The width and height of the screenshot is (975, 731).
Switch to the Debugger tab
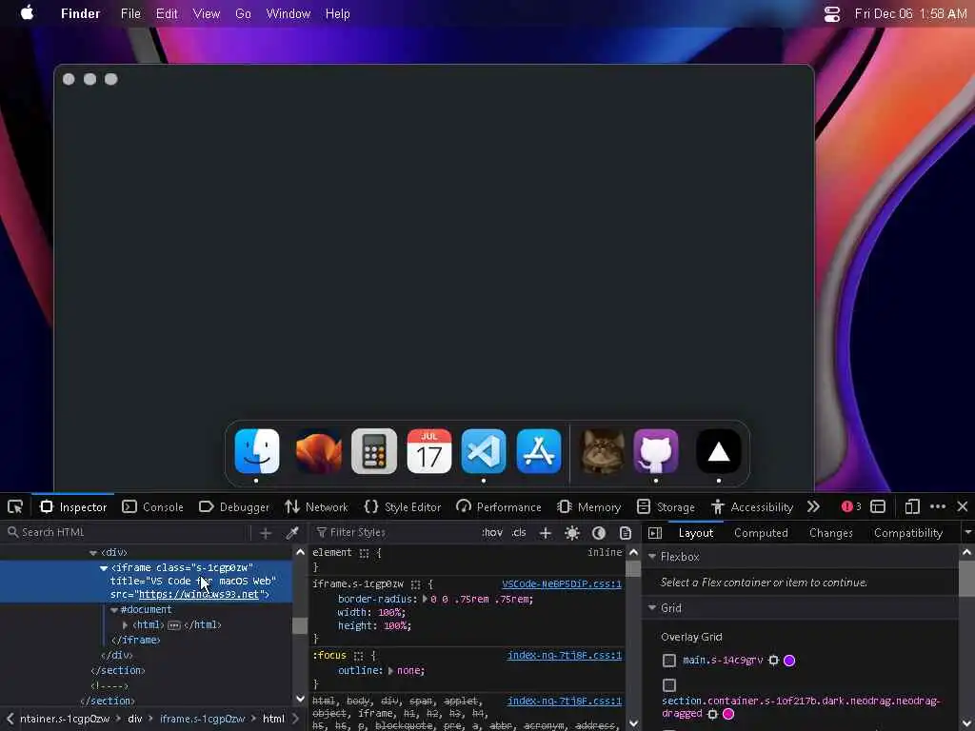[x=234, y=506]
